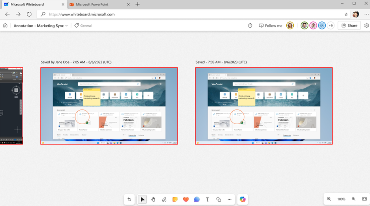This screenshot has height=206, width=370.
Task: Open the browser profile avatar
Action: (x=356, y=14)
